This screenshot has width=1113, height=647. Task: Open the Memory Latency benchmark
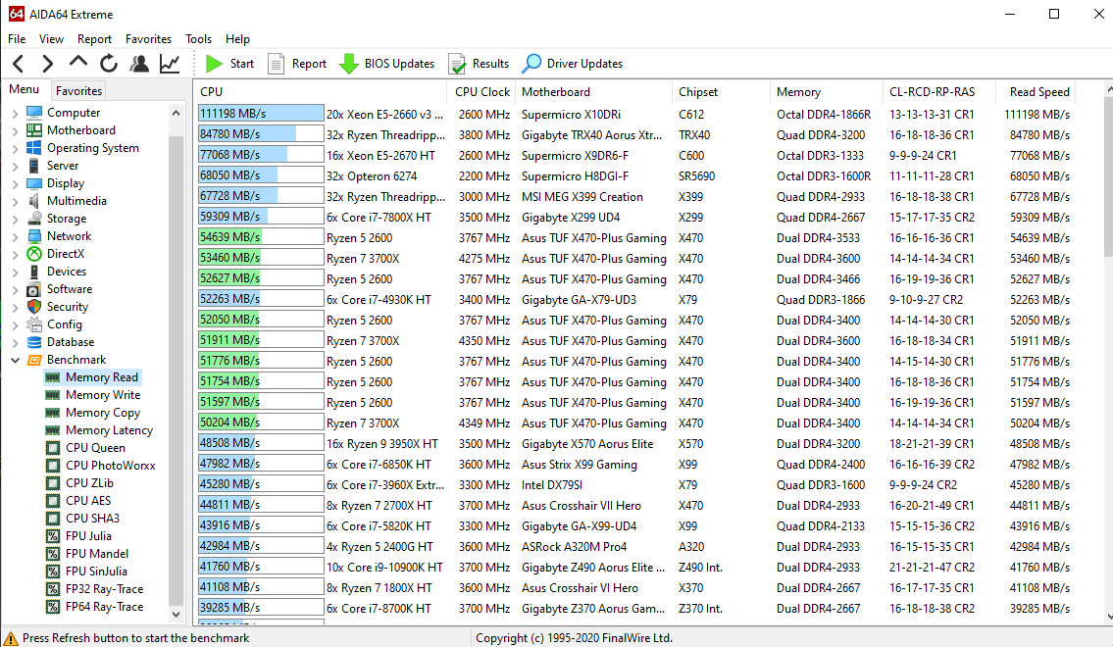pyautogui.click(x=109, y=430)
